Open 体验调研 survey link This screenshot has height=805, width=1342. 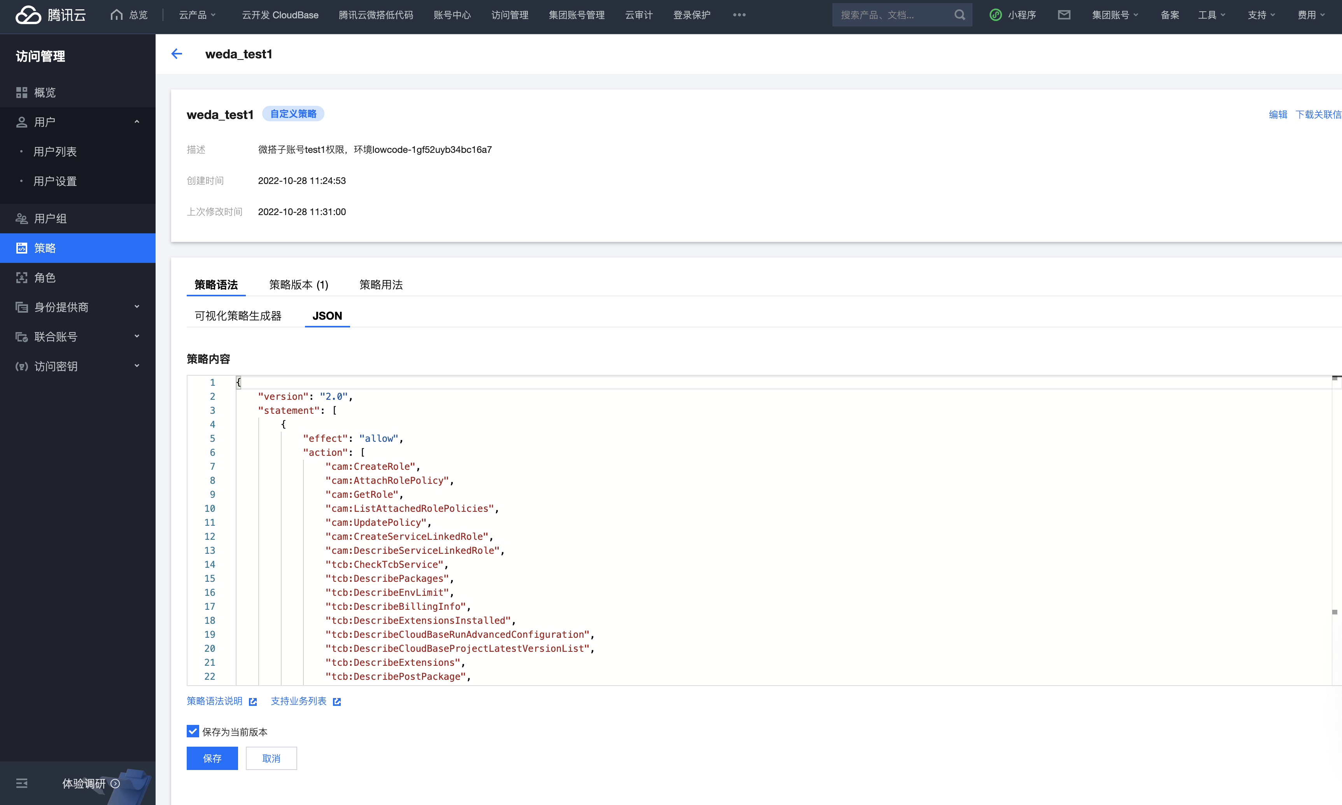coord(84,783)
